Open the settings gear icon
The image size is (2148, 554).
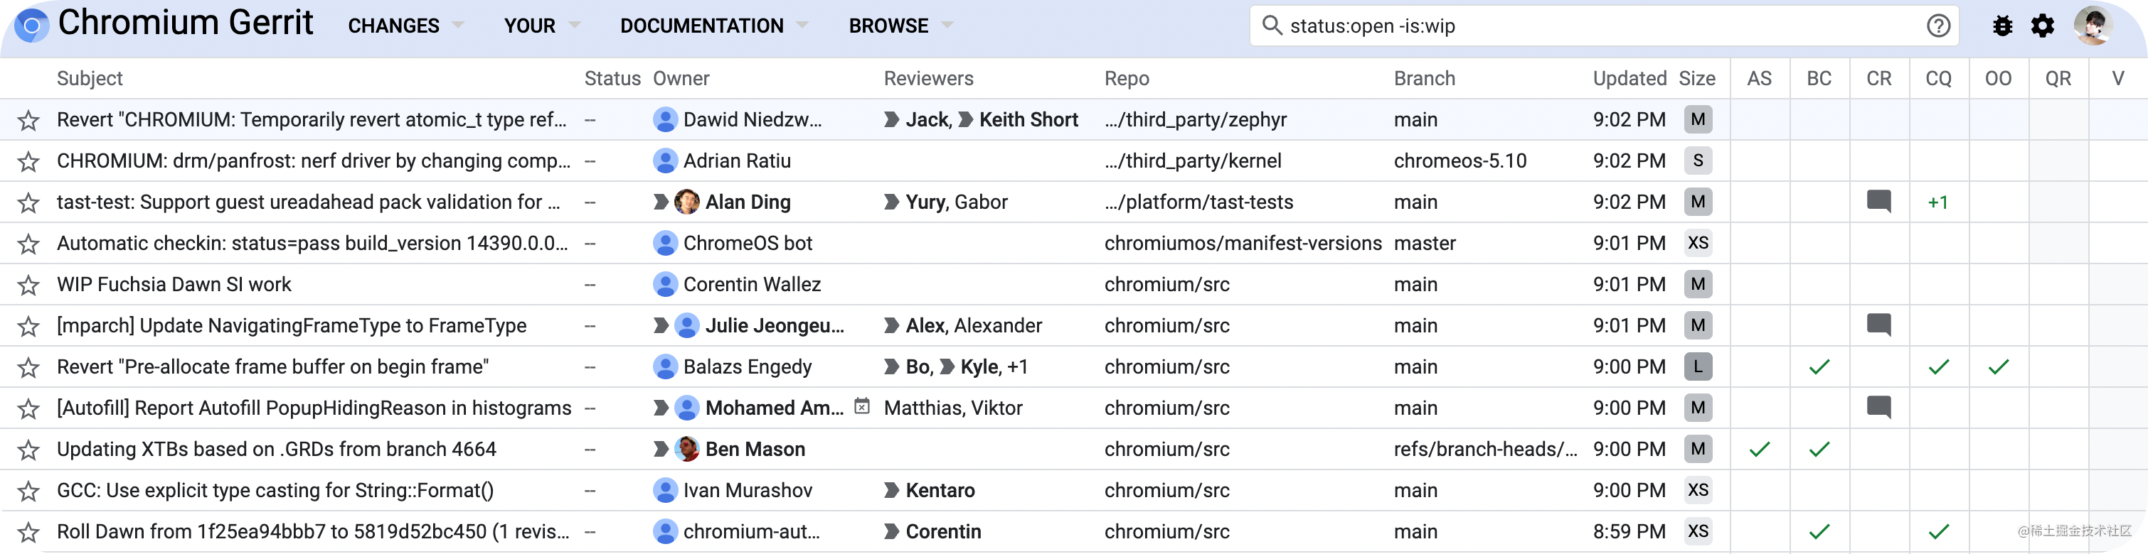click(2042, 26)
